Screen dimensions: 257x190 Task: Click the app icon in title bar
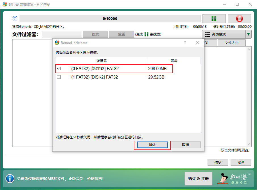coord(5,4)
